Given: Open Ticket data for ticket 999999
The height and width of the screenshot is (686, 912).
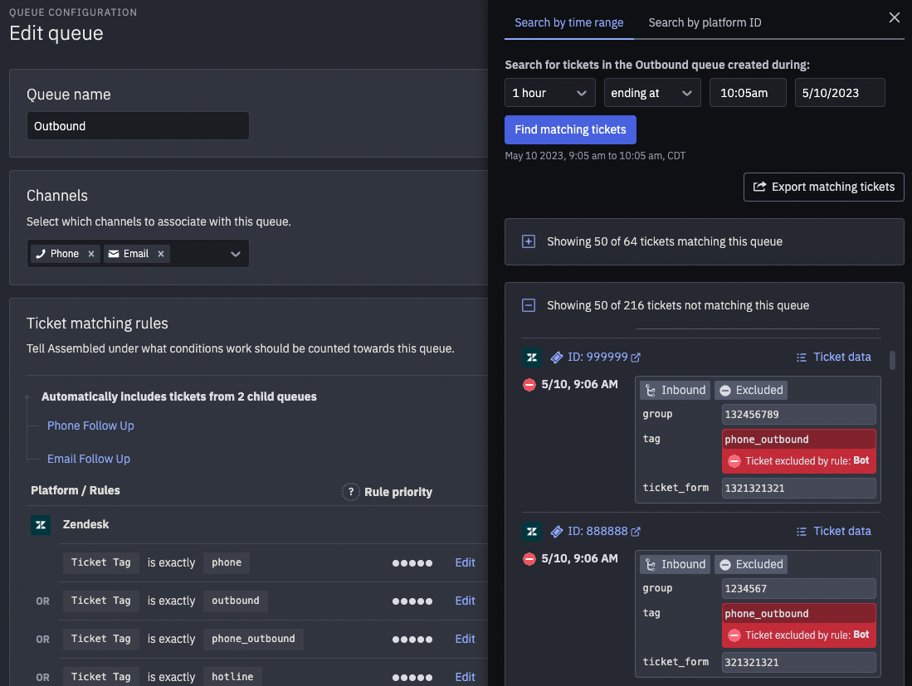Looking at the screenshot, I should coord(833,357).
